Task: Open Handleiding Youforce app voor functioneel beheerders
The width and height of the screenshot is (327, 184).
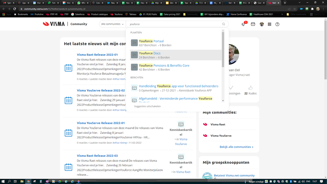Action: pyautogui.click(x=178, y=86)
